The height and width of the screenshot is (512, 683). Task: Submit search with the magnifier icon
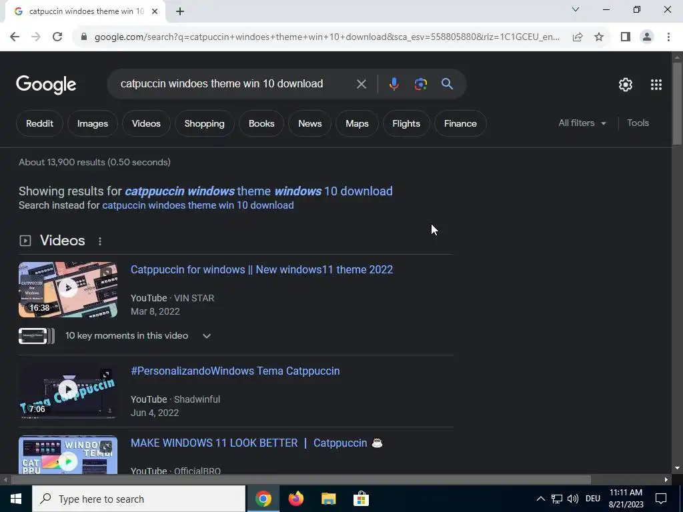[448, 83]
